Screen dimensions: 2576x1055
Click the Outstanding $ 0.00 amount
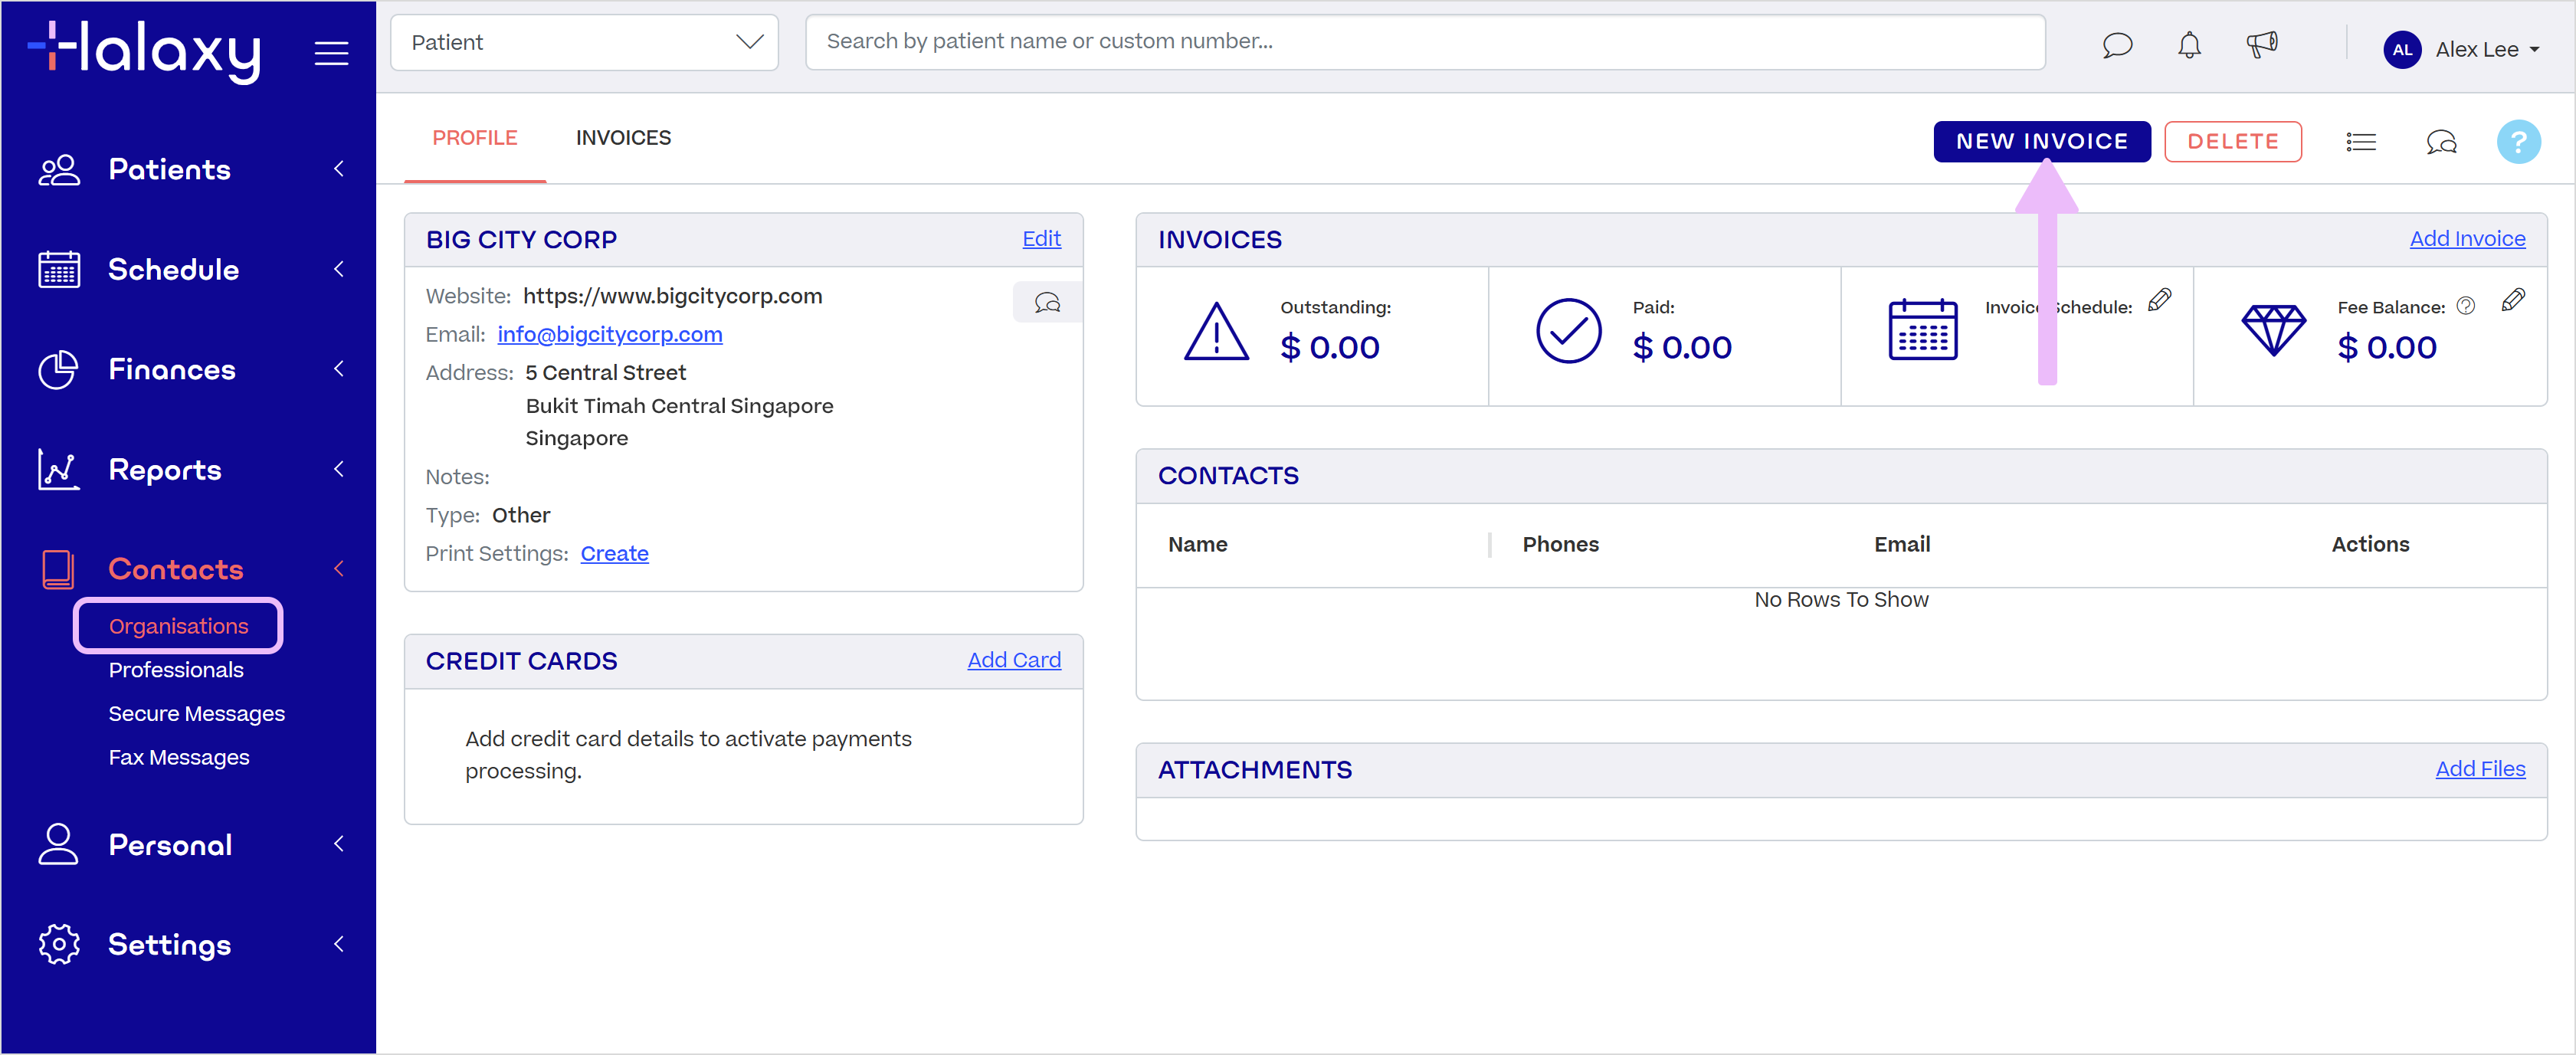click(1329, 348)
